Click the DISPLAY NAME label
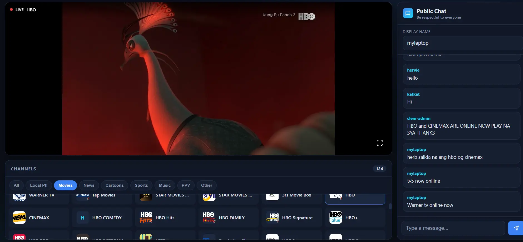523x242 pixels. (417, 32)
